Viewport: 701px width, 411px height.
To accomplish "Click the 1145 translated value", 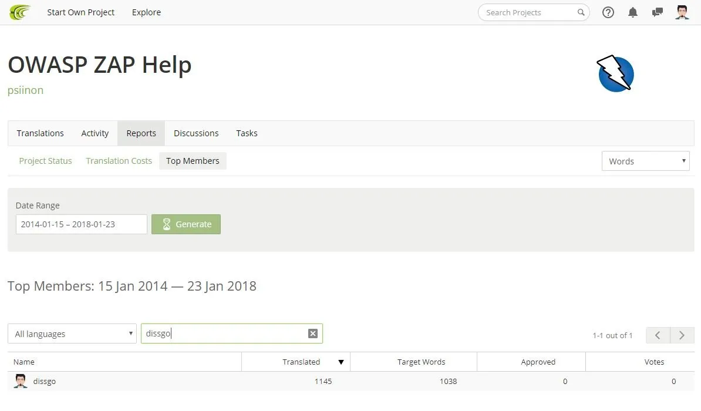I will pos(323,382).
